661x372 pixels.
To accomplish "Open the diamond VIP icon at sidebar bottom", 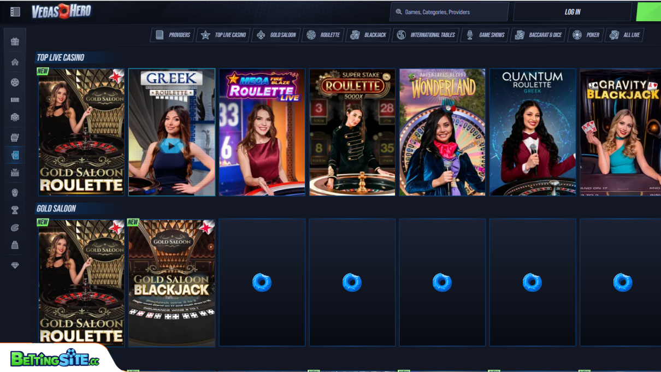I will pyautogui.click(x=15, y=265).
